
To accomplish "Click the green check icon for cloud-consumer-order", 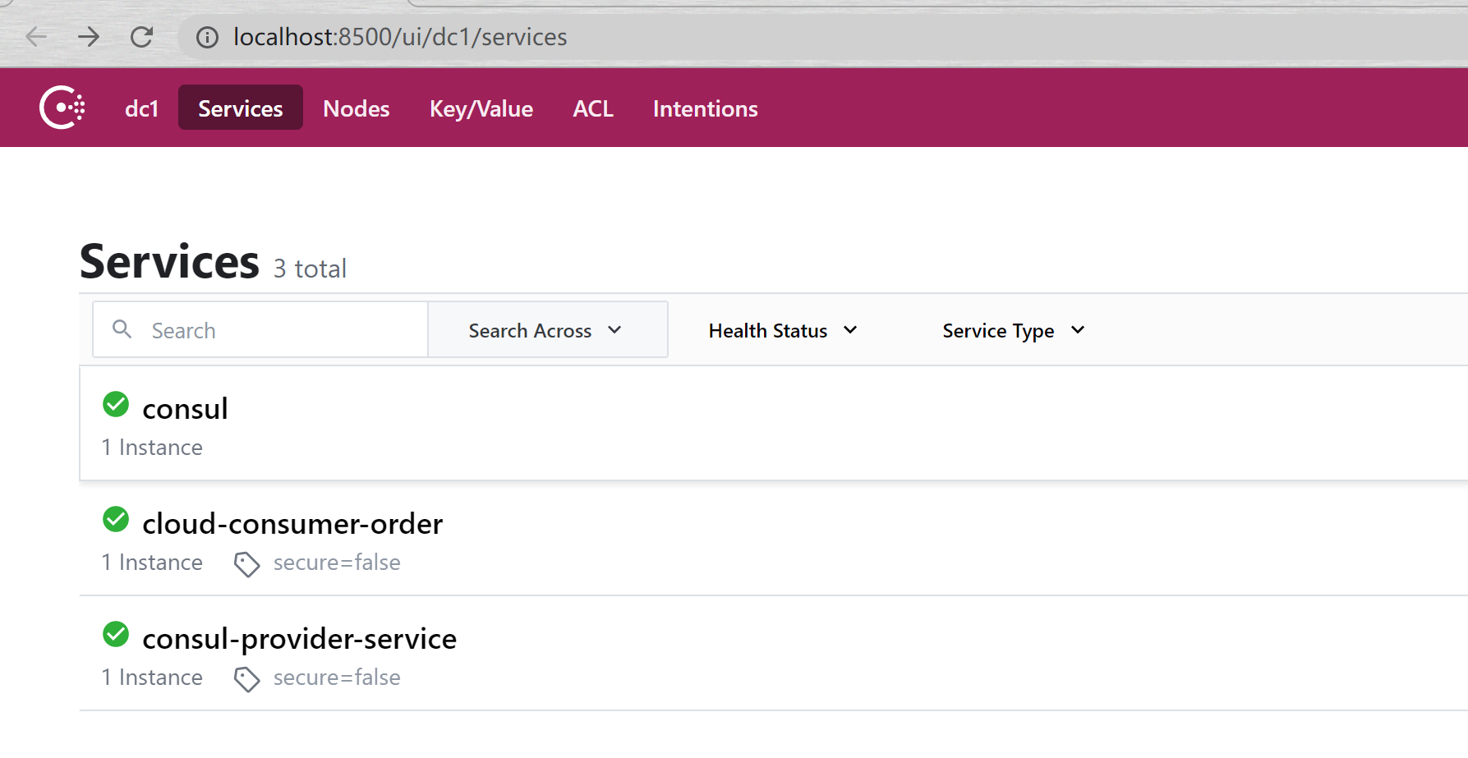I will click(x=116, y=519).
